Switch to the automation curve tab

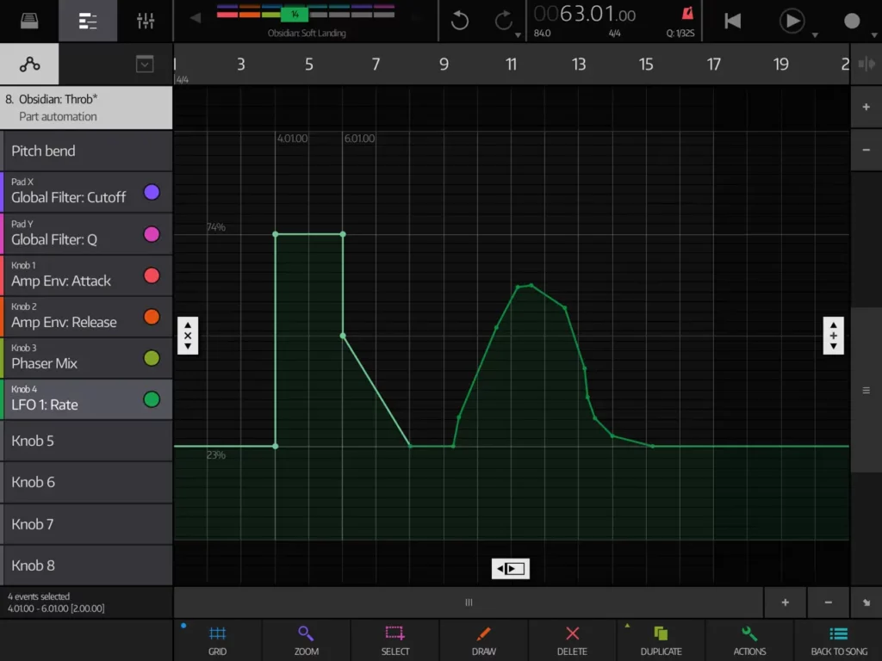[x=29, y=64]
